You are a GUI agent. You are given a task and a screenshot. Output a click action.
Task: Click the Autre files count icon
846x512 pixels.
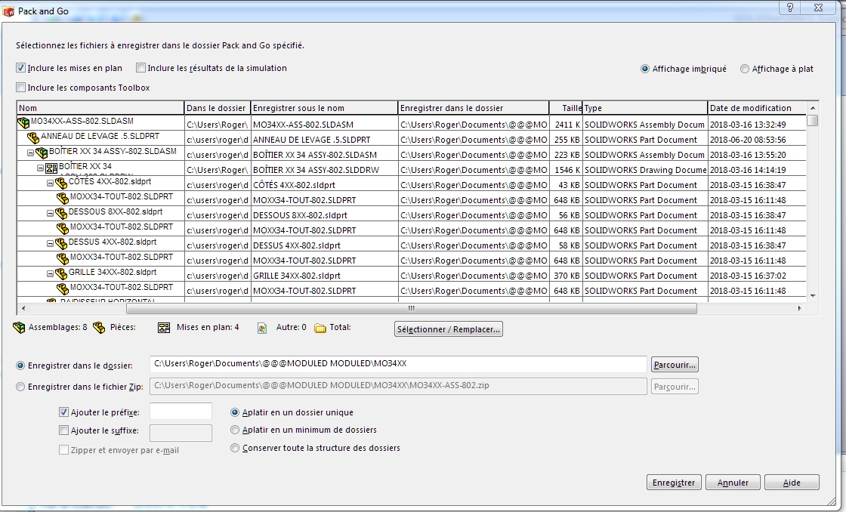pyautogui.click(x=262, y=328)
